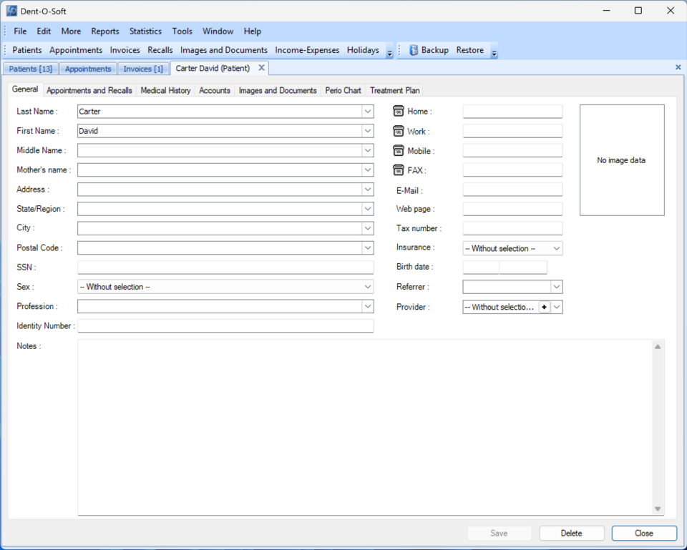Click the FAX phone icon
687x550 pixels.
[x=399, y=170]
